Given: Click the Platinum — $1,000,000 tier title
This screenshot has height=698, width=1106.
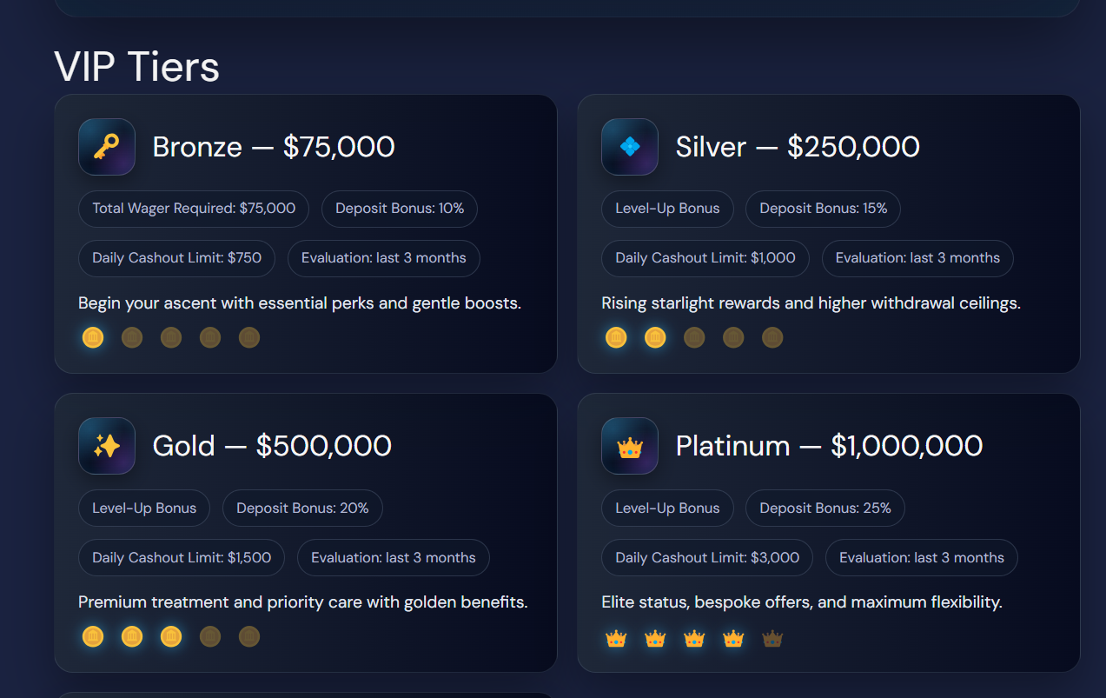Looking at the screenshot, I should [829, 446].
